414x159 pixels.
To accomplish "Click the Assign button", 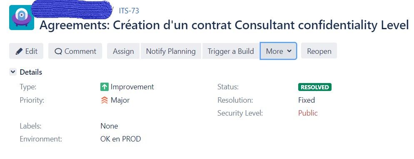I will (123, 51).
